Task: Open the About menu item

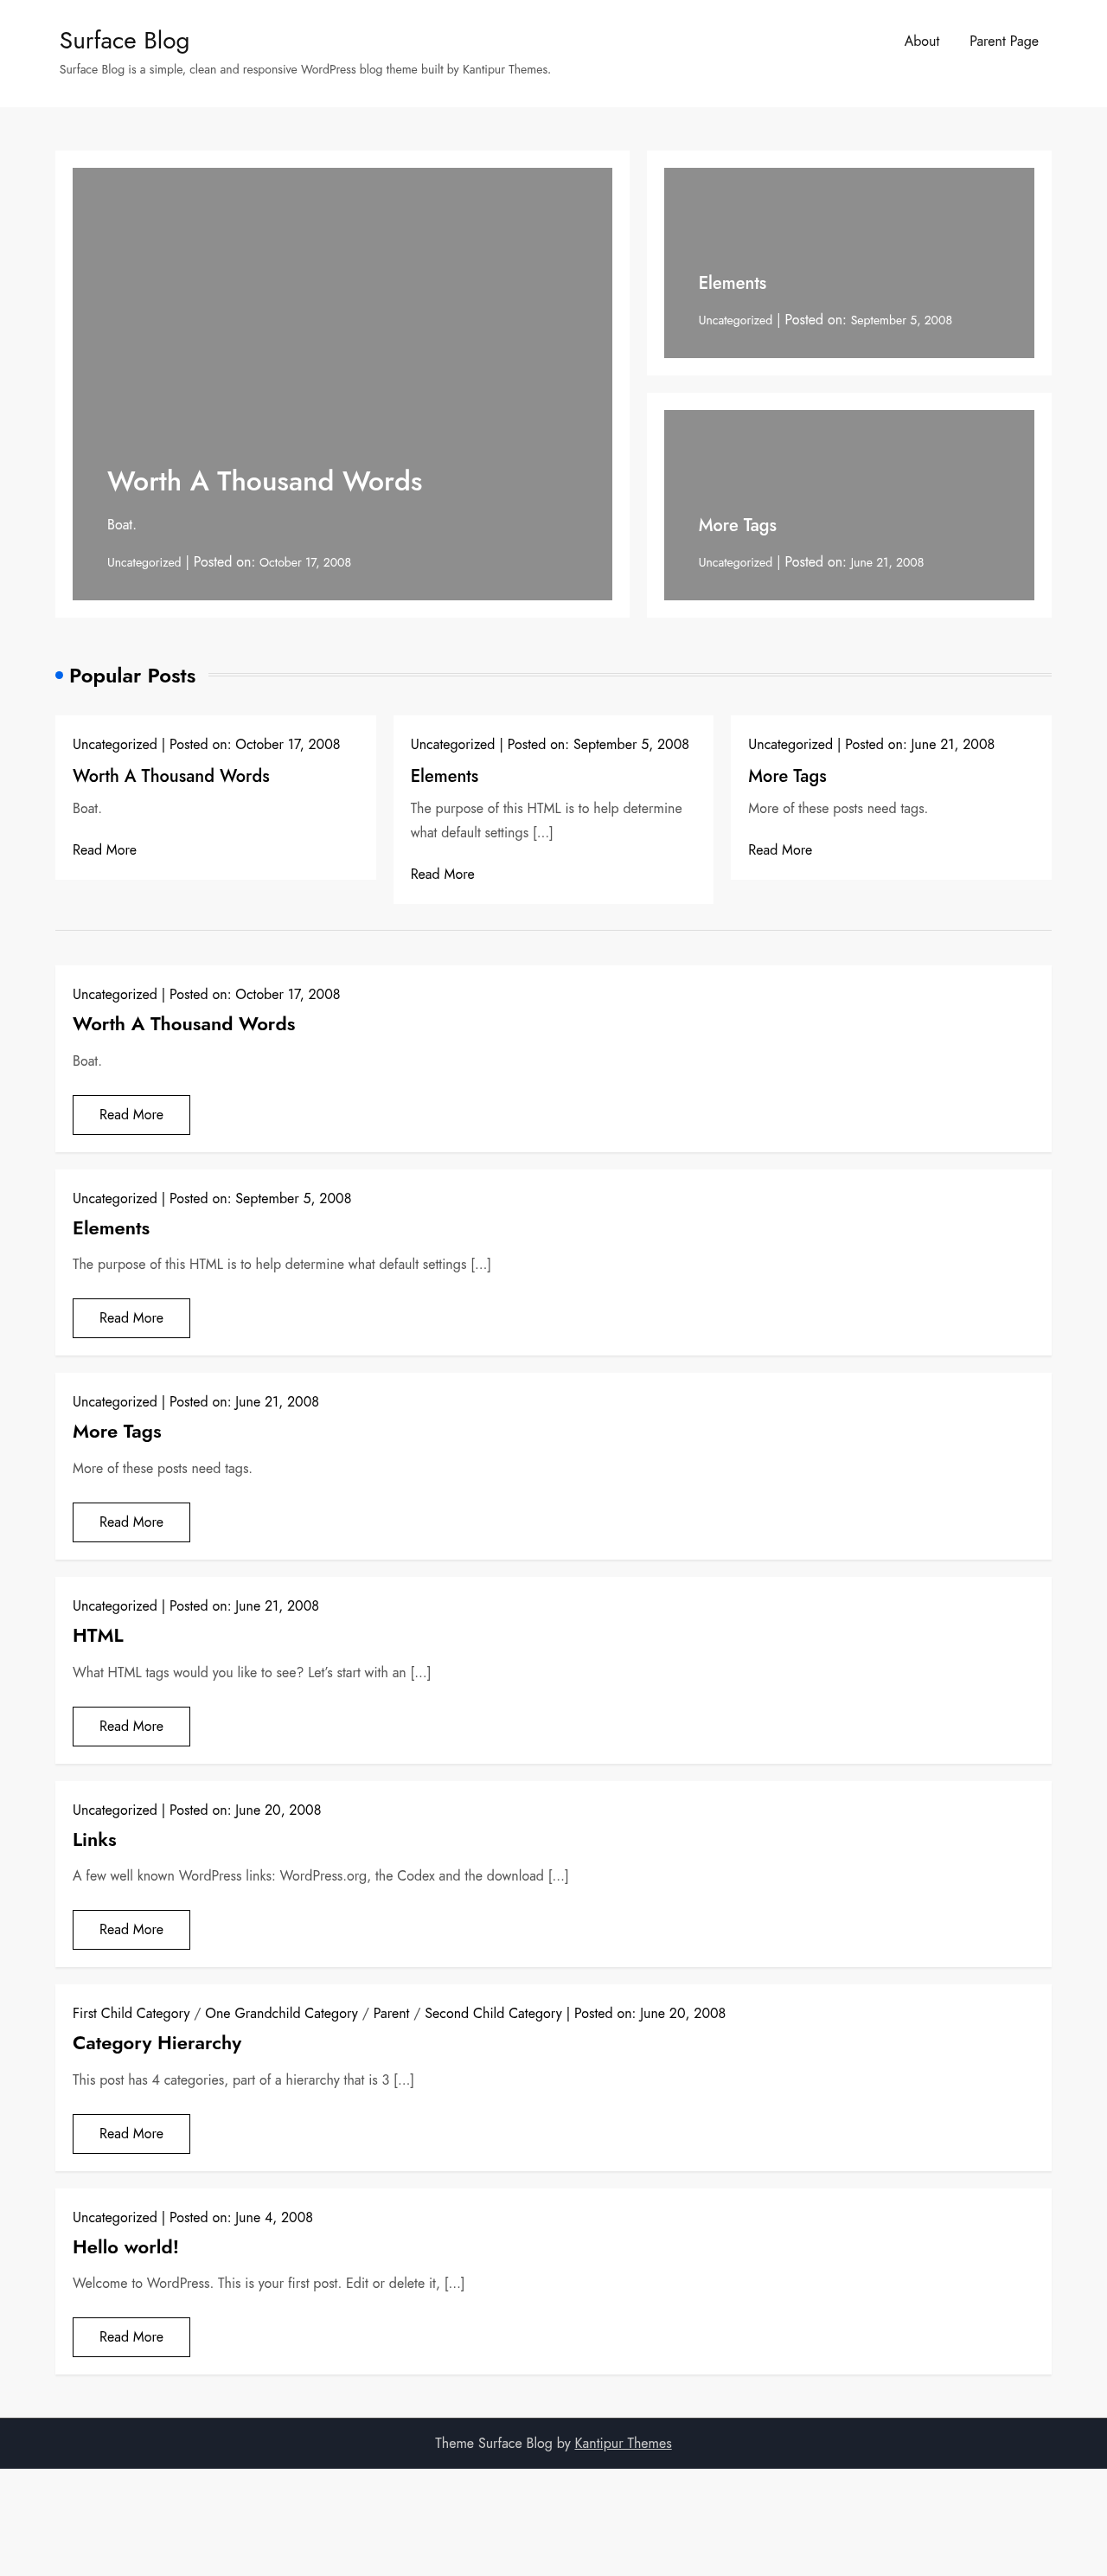Action: tap(921, 41)
